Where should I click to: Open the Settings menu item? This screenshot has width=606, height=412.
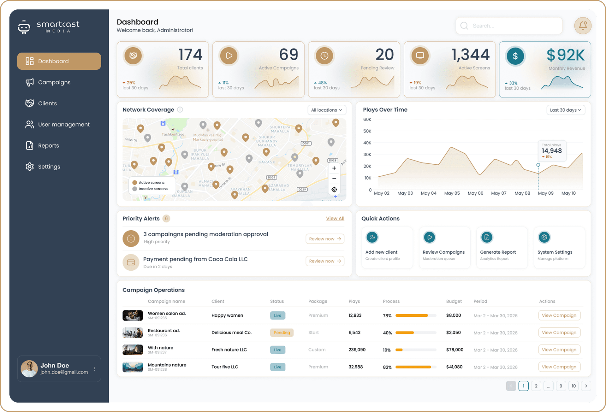[x=59, y=167]
